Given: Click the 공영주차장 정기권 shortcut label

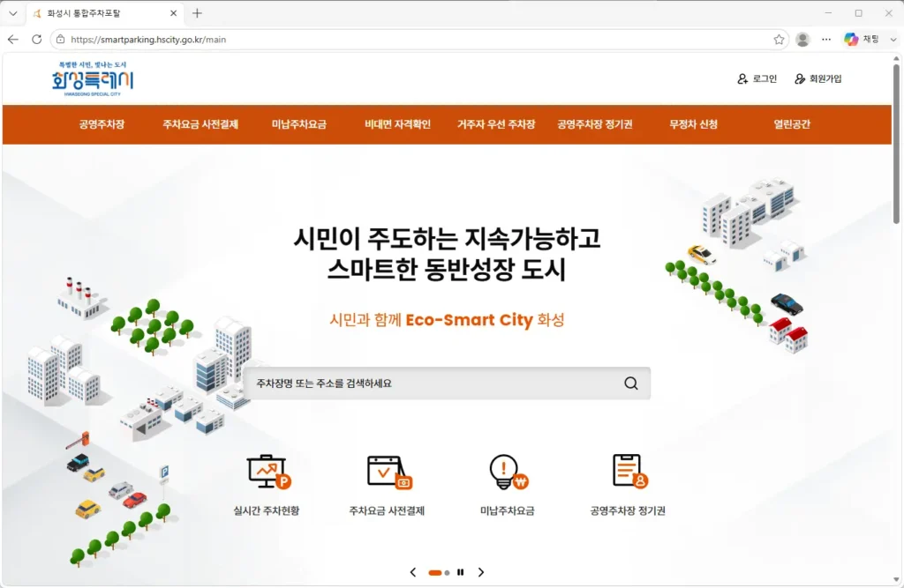Looking at the screenshot, I should coord(628,510).
